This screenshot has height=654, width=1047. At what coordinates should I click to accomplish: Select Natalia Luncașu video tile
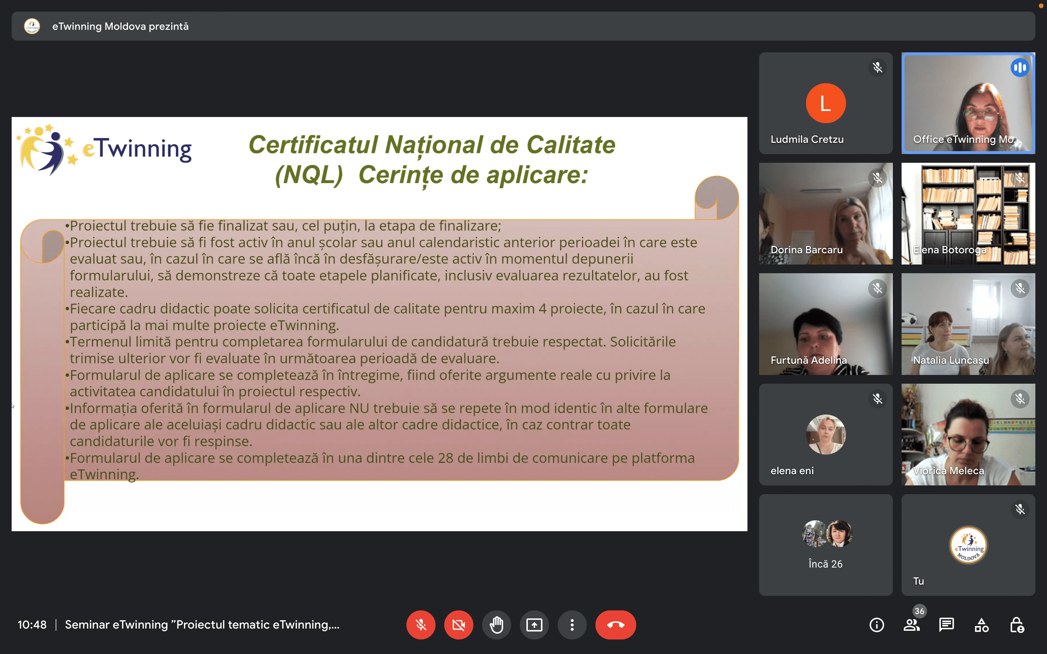tap(968, 324)
